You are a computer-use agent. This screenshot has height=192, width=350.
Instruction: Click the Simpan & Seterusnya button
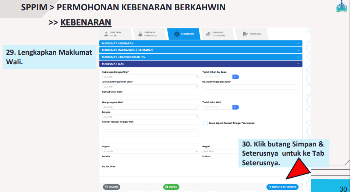pyautogui.click(x=282, y=187)
